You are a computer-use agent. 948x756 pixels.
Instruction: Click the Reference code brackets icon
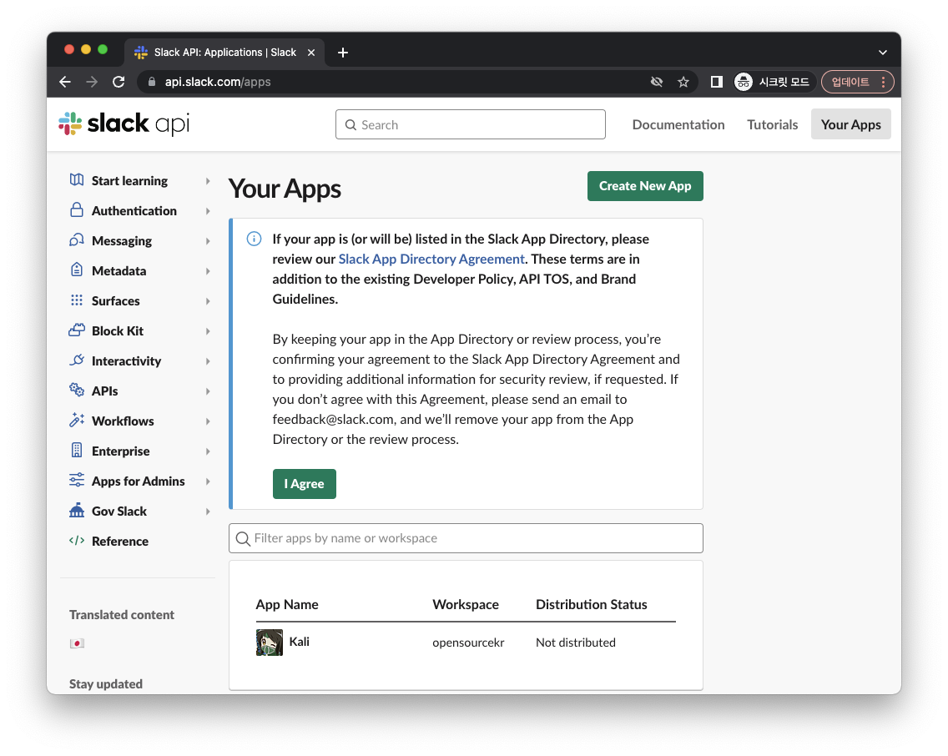click(x=77, y=540)
